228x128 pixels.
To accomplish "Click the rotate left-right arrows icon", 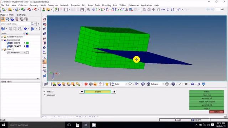I will [163, 10].
